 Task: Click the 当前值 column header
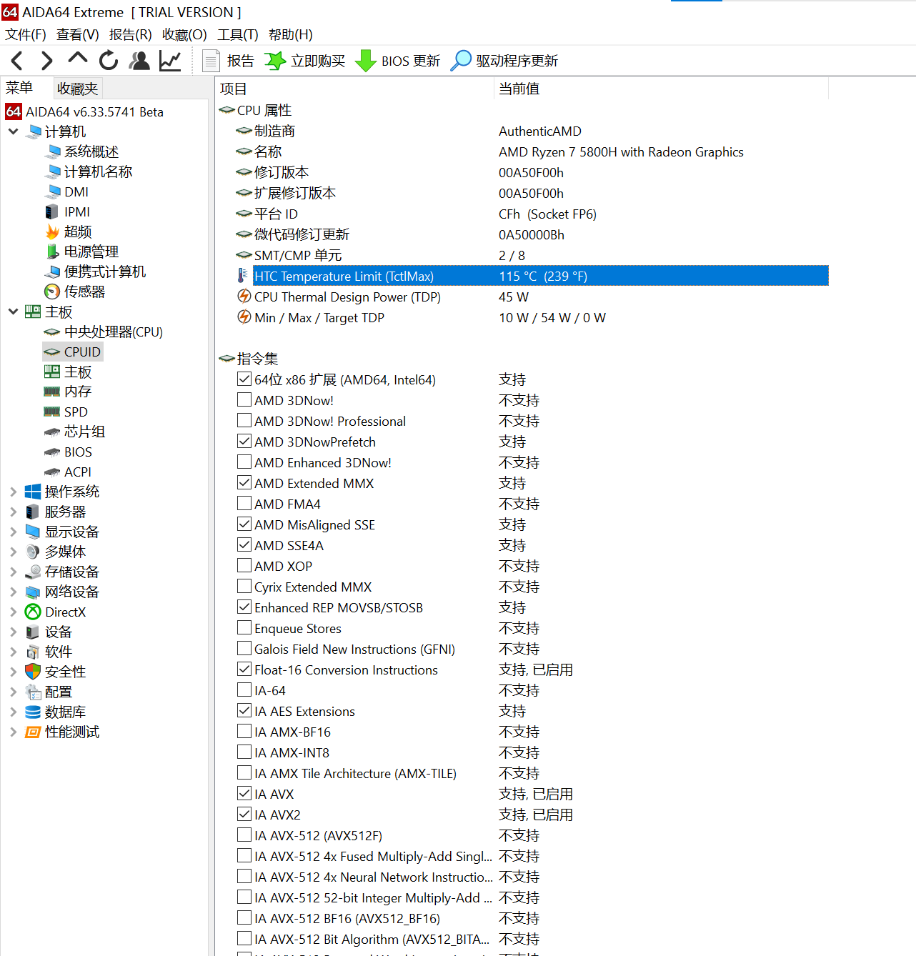(x=661, y=89)
